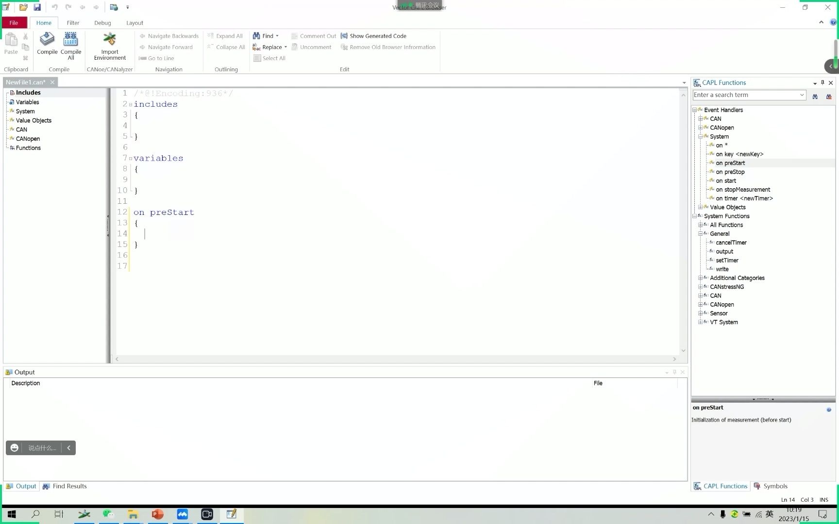This screenshot has height=524, width=839.
Task: Switch to Find Results tab
Action: (x=65, y=486)
